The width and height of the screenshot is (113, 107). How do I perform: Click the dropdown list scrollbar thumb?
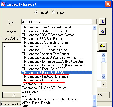point(94,101)
